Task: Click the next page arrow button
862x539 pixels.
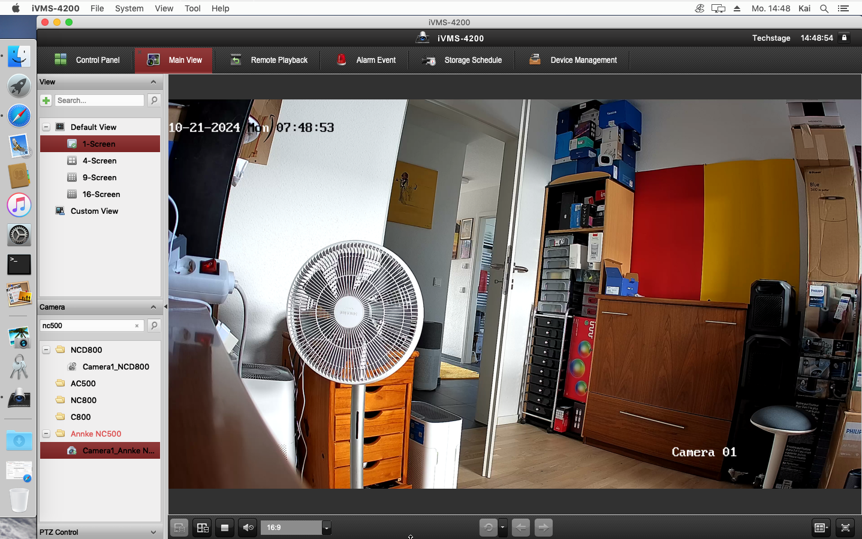Action: [543, 528]
